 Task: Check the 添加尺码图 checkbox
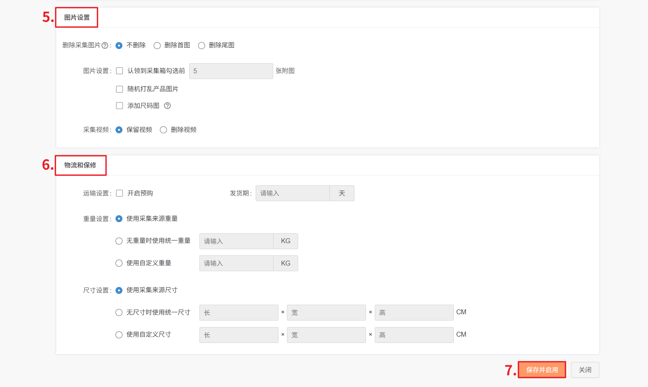119,106
